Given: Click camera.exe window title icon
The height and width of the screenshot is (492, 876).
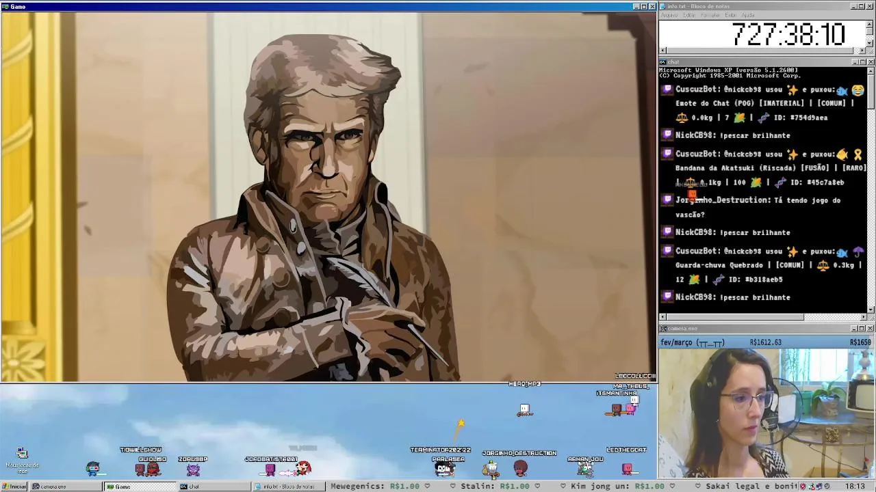Looking at the screenshot, I should pos(663,329).
